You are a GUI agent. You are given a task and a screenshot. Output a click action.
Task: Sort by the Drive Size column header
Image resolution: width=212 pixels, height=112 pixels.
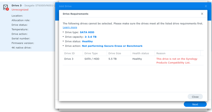tap(119, 53)
